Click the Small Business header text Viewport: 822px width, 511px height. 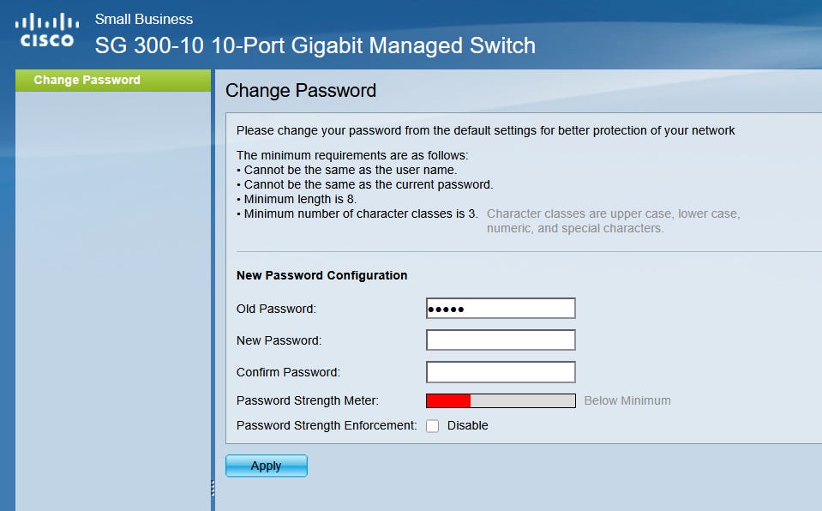144,19
